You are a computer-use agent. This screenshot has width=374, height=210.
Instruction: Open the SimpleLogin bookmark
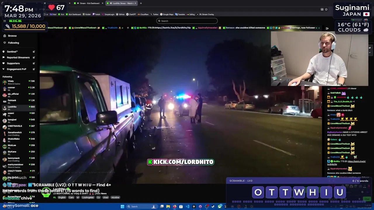click(108, 14)
